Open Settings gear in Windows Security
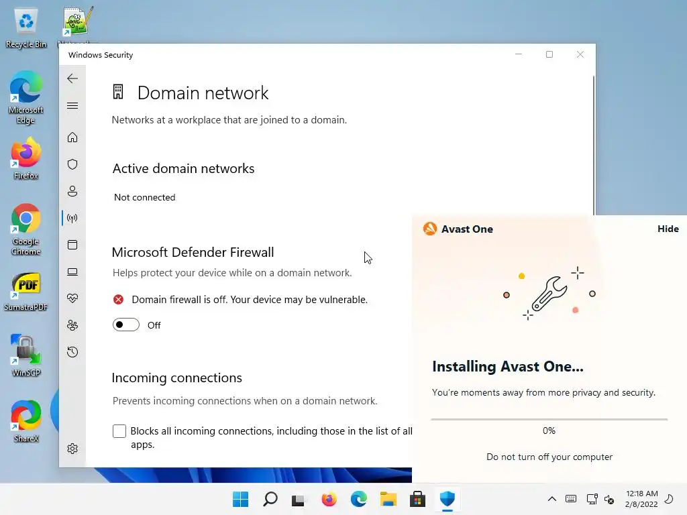 (72, 449)
